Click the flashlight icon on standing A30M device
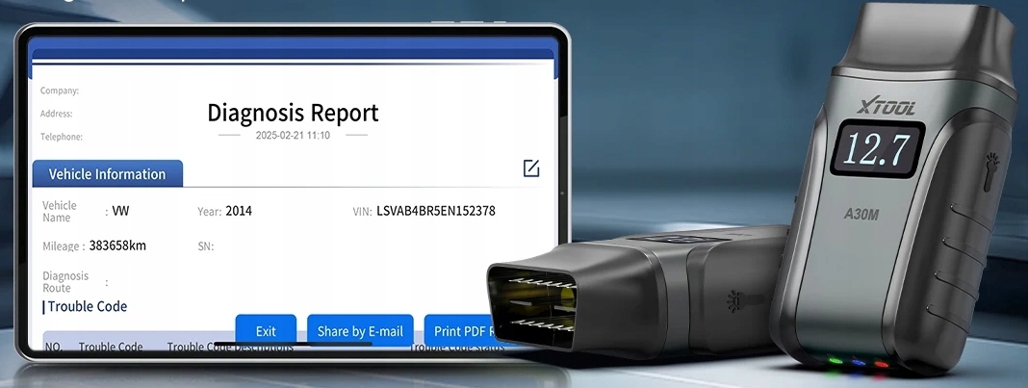The width and height of the screenshot is (1028, 388). [990, 171]
